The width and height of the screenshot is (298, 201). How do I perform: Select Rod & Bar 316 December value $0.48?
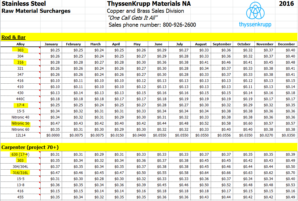click(x=286, y=62)
